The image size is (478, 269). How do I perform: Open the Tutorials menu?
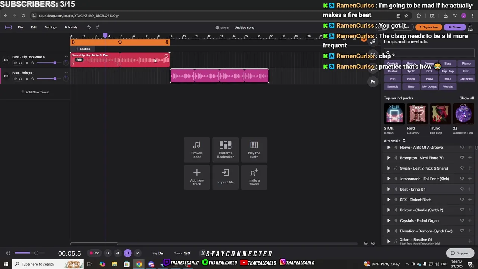[x=71, y=27]
